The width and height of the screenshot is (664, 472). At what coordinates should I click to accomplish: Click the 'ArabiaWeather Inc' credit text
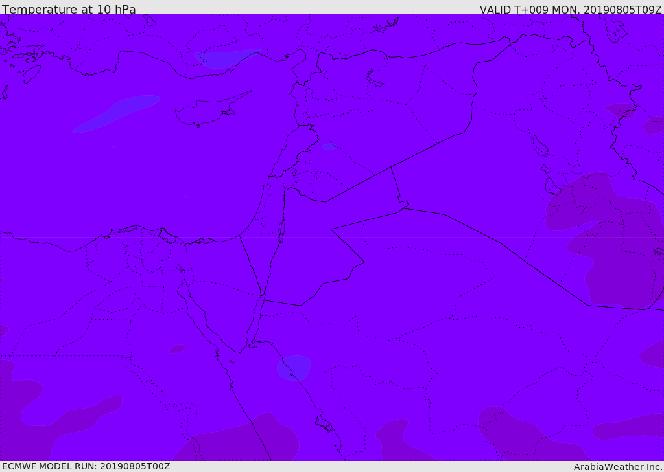(x=617, y=467)
